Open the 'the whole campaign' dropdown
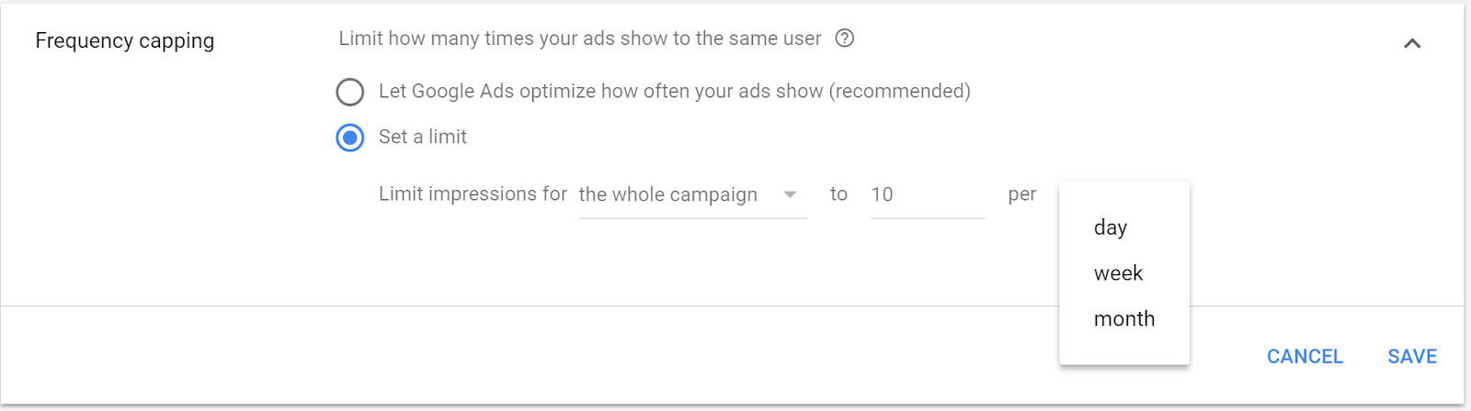Screen dimensions: 1471x411 (692, 194)
